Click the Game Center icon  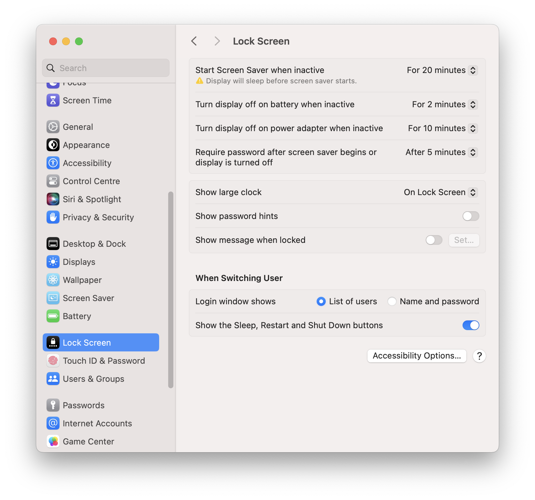[53, 442]
